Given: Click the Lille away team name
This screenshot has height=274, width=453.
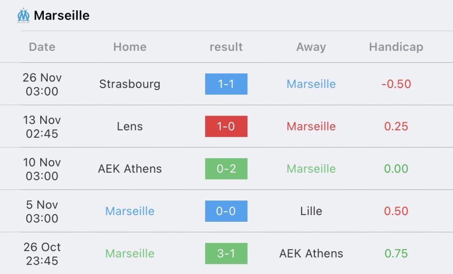Looking at the screenshot, I should coord(311,211).
